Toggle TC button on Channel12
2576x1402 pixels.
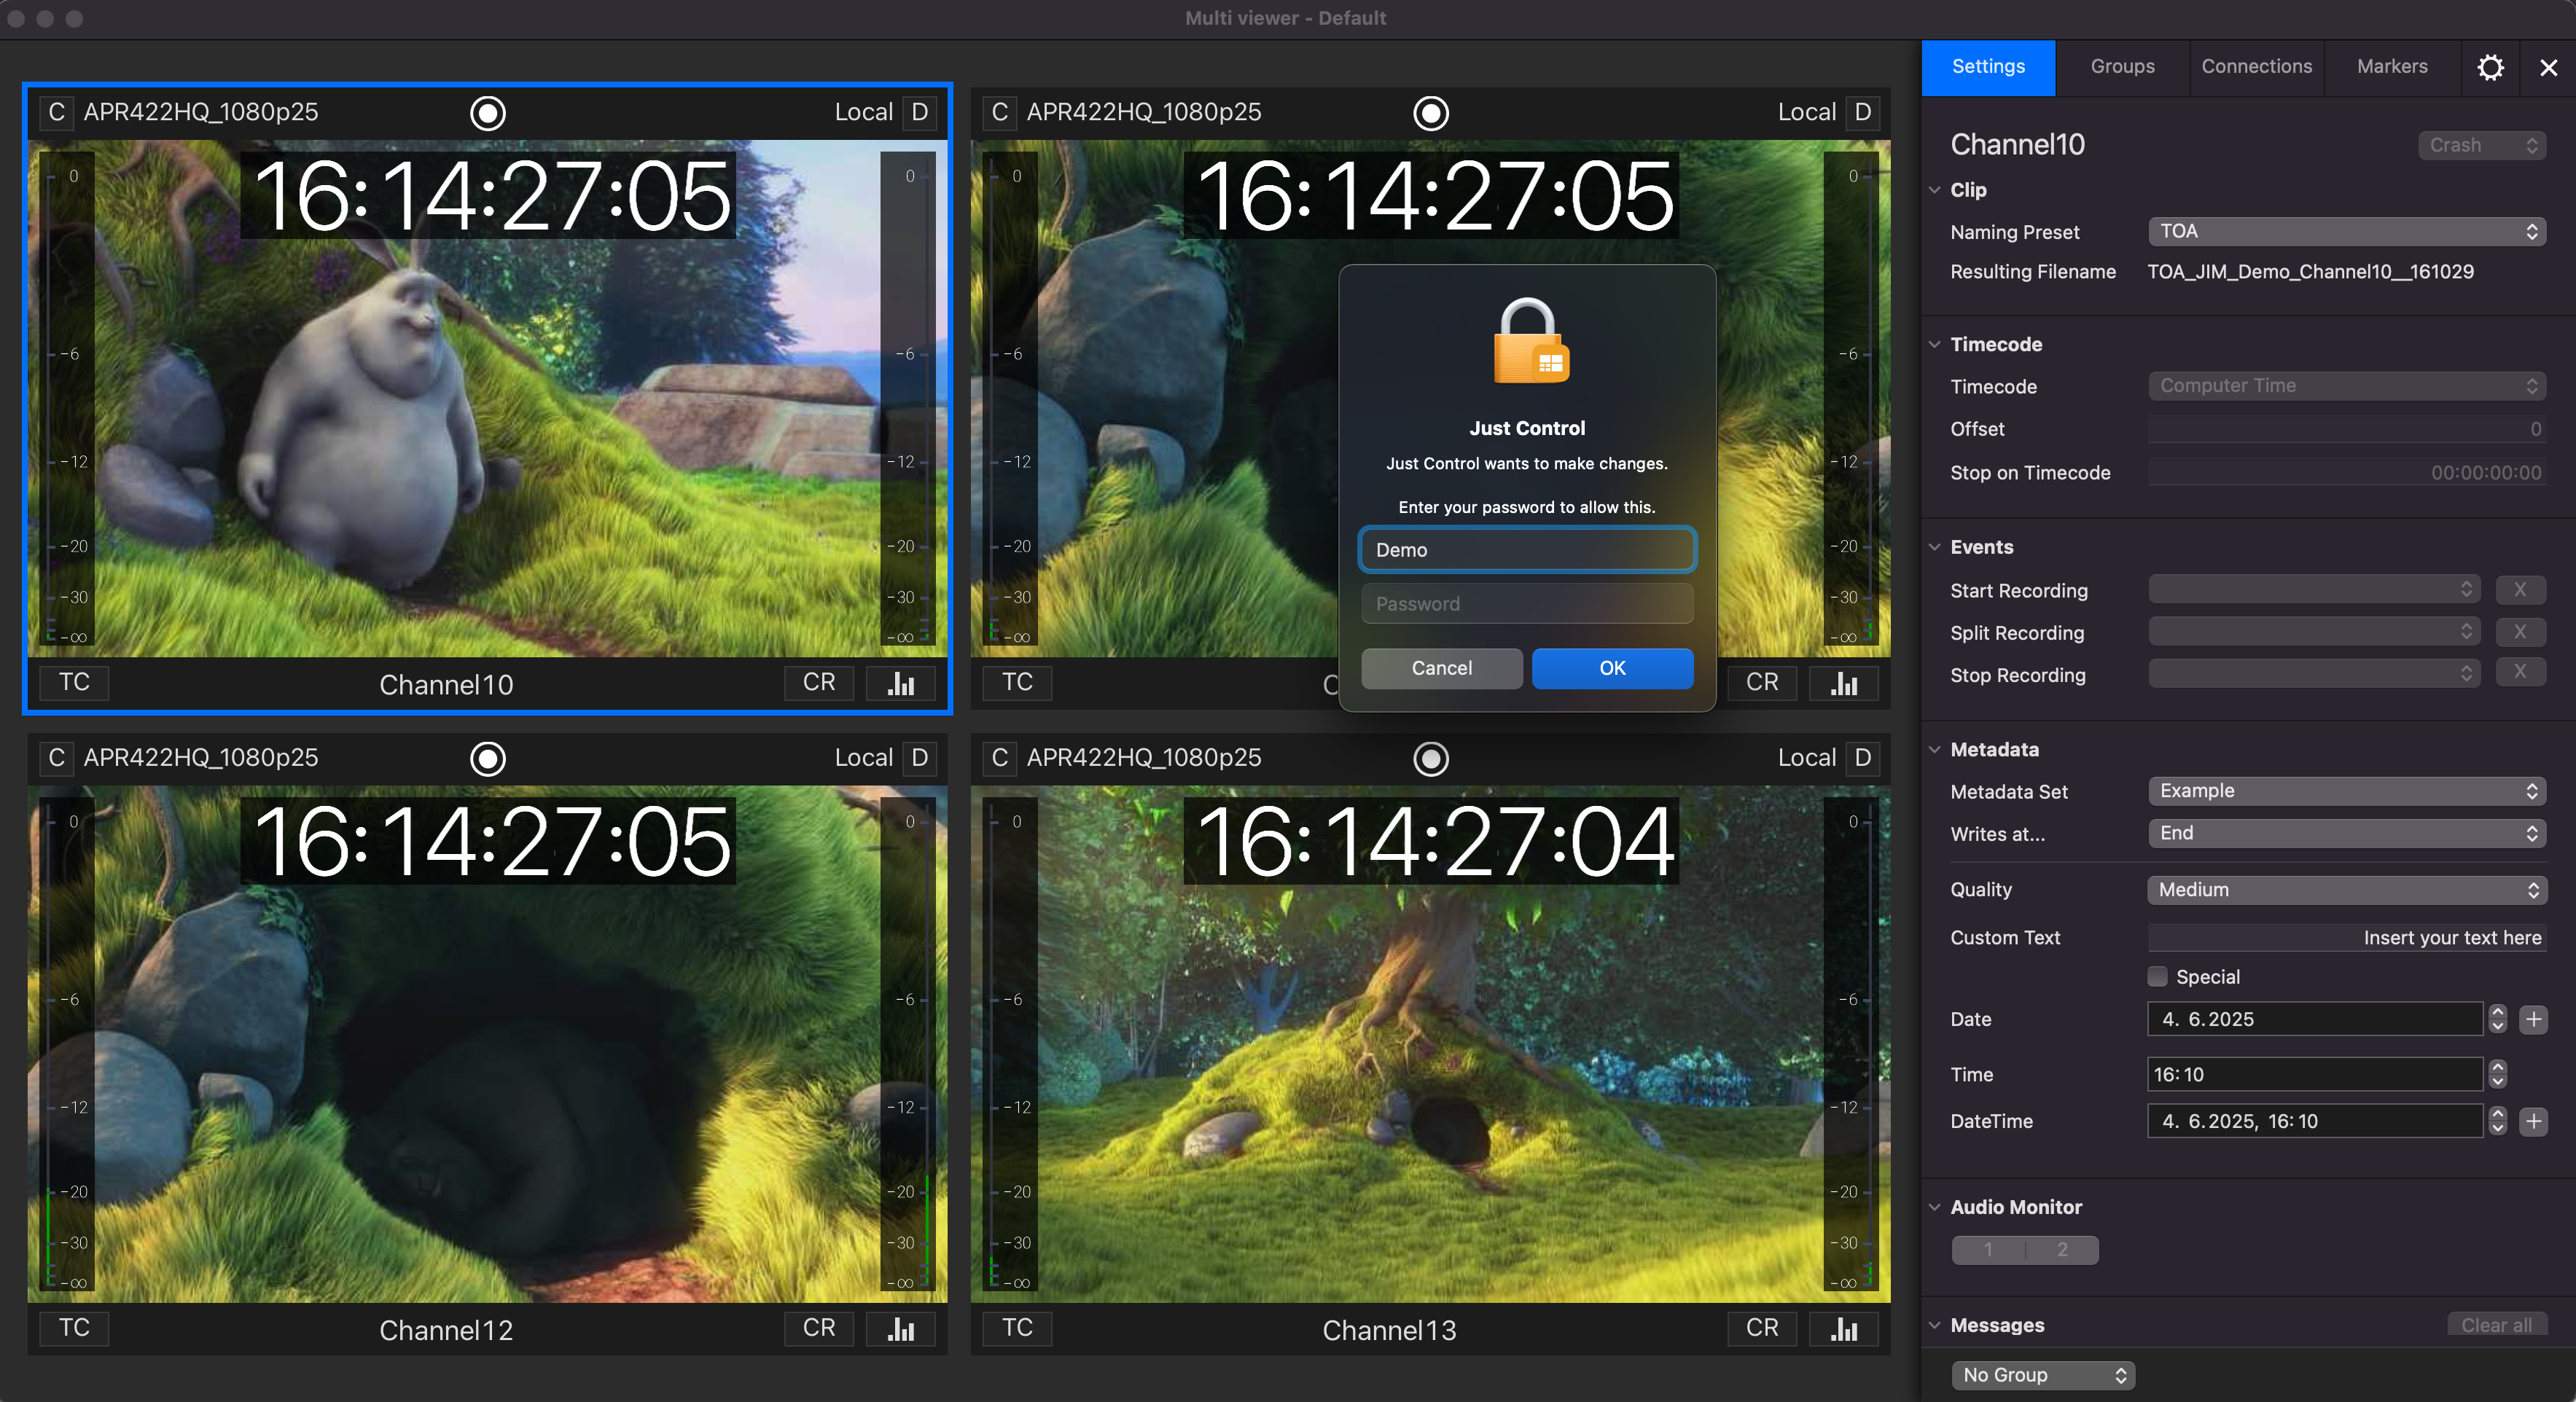coord(74,1329)
